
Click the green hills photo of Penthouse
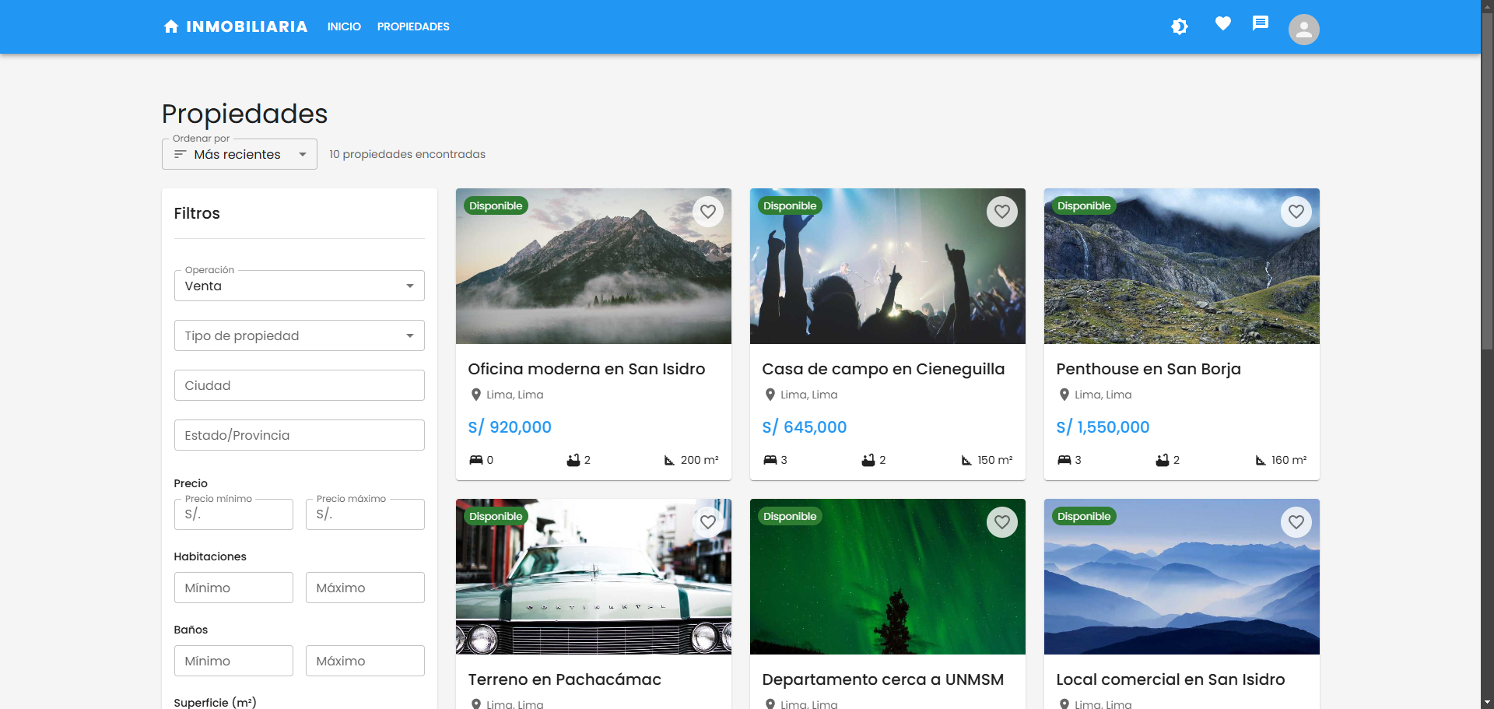1182,266
